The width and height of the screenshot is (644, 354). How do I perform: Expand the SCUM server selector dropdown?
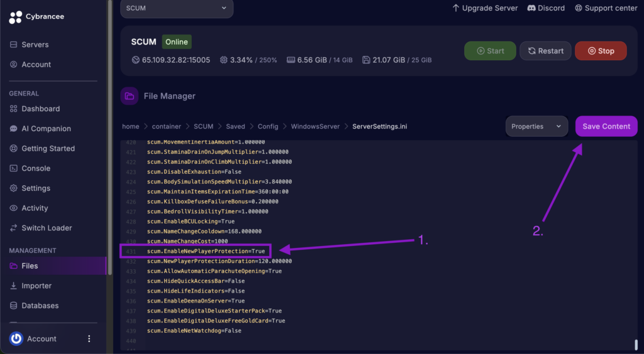[177, 8]
